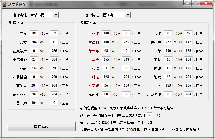Click 玛娜's initial value field showing 108
Screen dimensions: 215x139
pyautogui.click(x=106, y=34)
